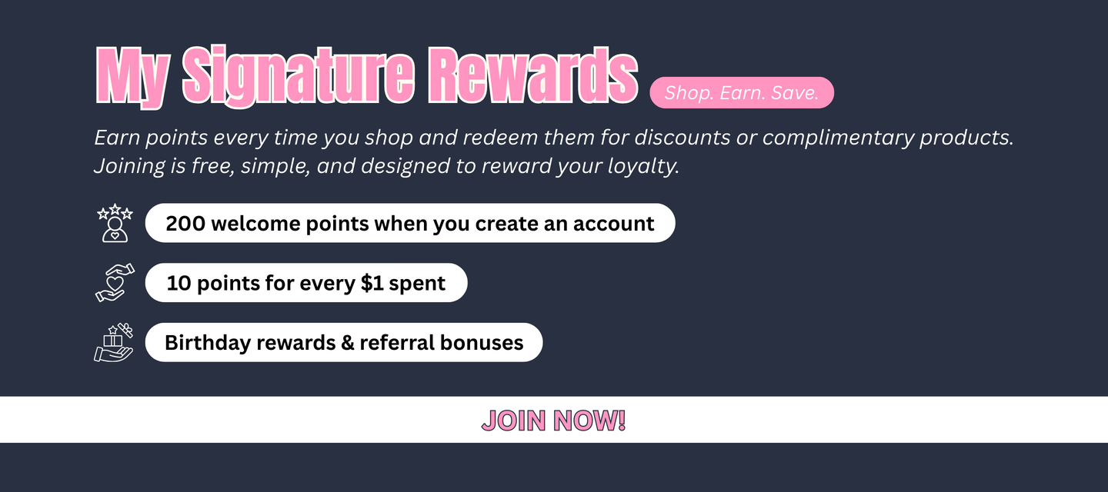Click the gift box in hand icon
Viewport: 1108px width, 492px height.
coord(114,342)
